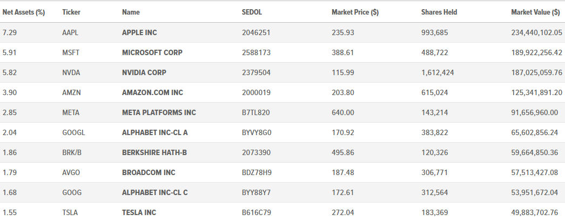
Task: Click the META PLATFORMS INC name
Action: coord(159,112)
